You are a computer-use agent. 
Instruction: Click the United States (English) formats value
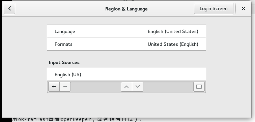pyautogui.click(x=173, y=44)
